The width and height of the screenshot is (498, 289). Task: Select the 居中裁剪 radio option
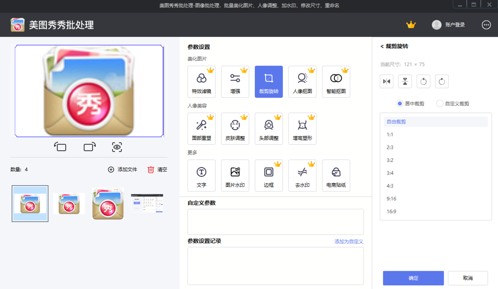[410, 103]
